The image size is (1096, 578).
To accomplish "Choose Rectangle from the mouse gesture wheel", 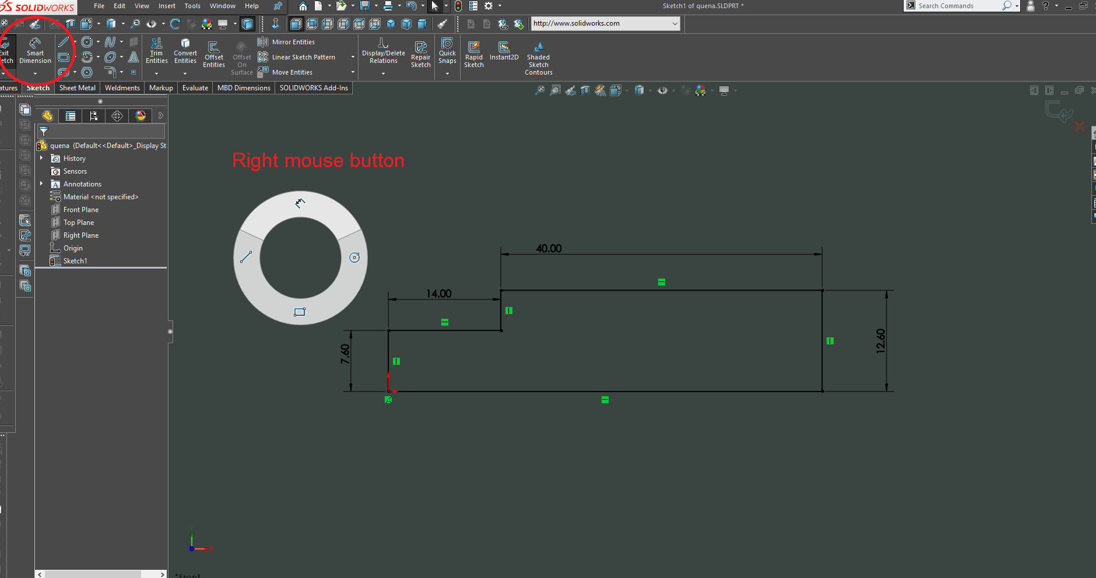I will point(300,312).
